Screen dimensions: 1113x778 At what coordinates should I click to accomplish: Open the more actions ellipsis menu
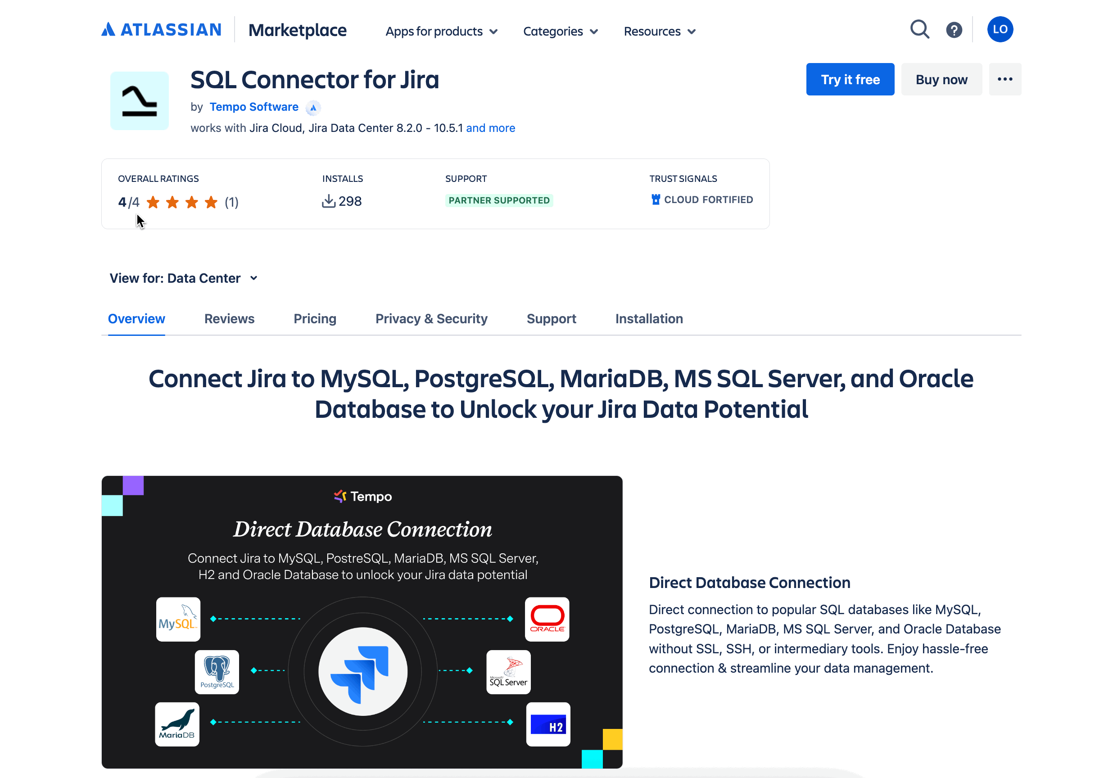(x=1005, y=79)
